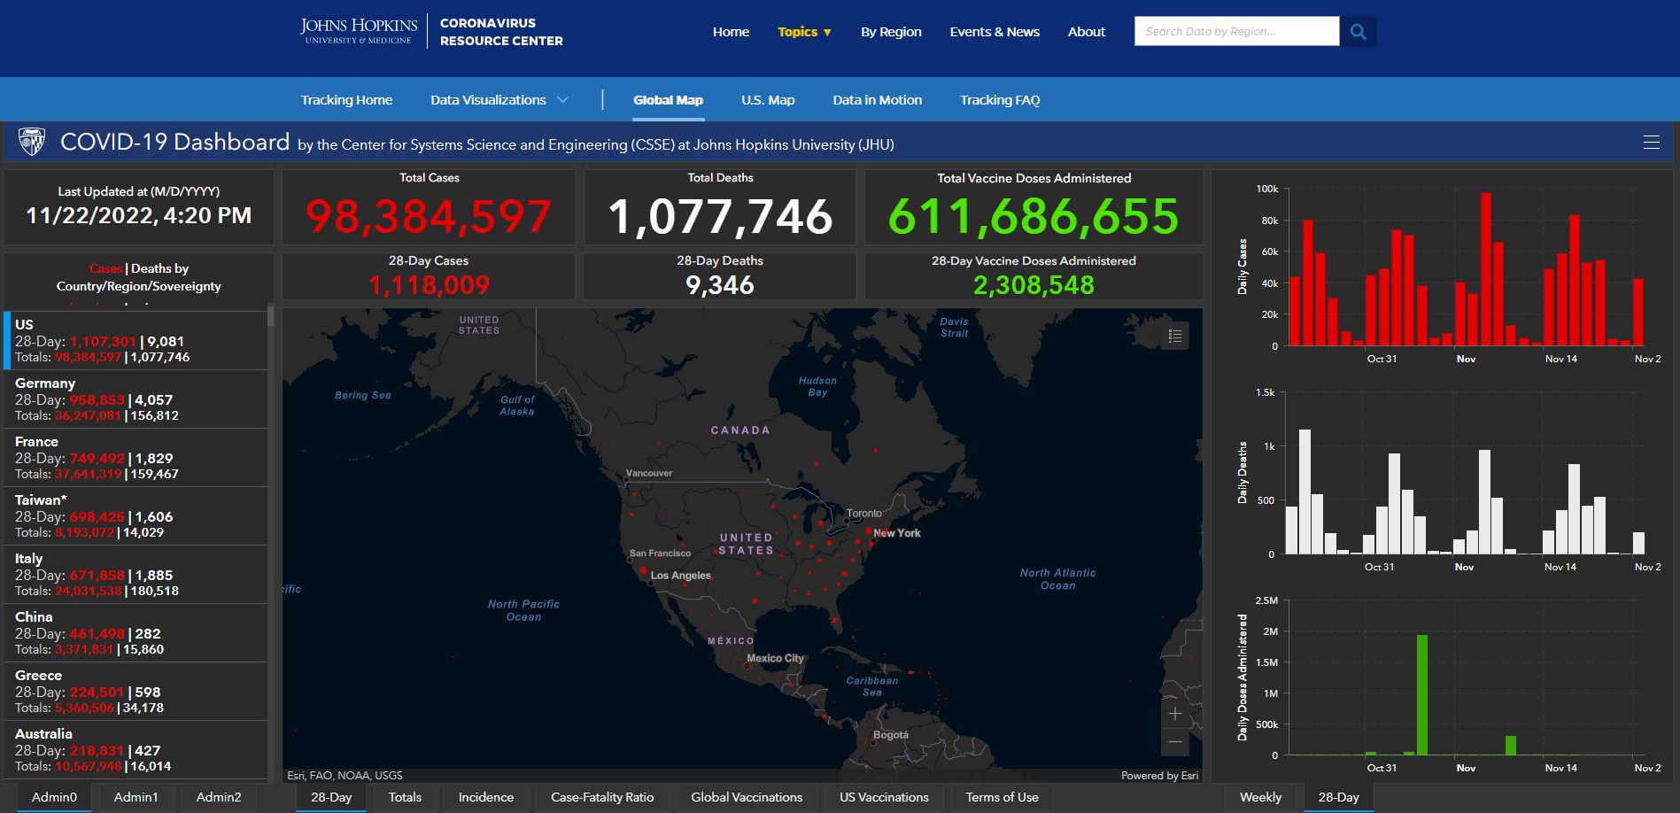Click the country list scrollbar
Viewport: 1680px width, 813px height.
[x=270, y=317]
